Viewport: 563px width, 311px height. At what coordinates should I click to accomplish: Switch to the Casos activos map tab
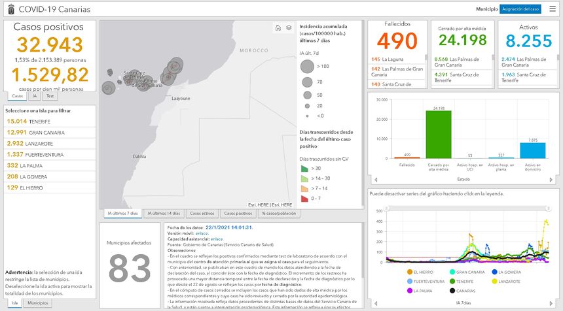202,214
